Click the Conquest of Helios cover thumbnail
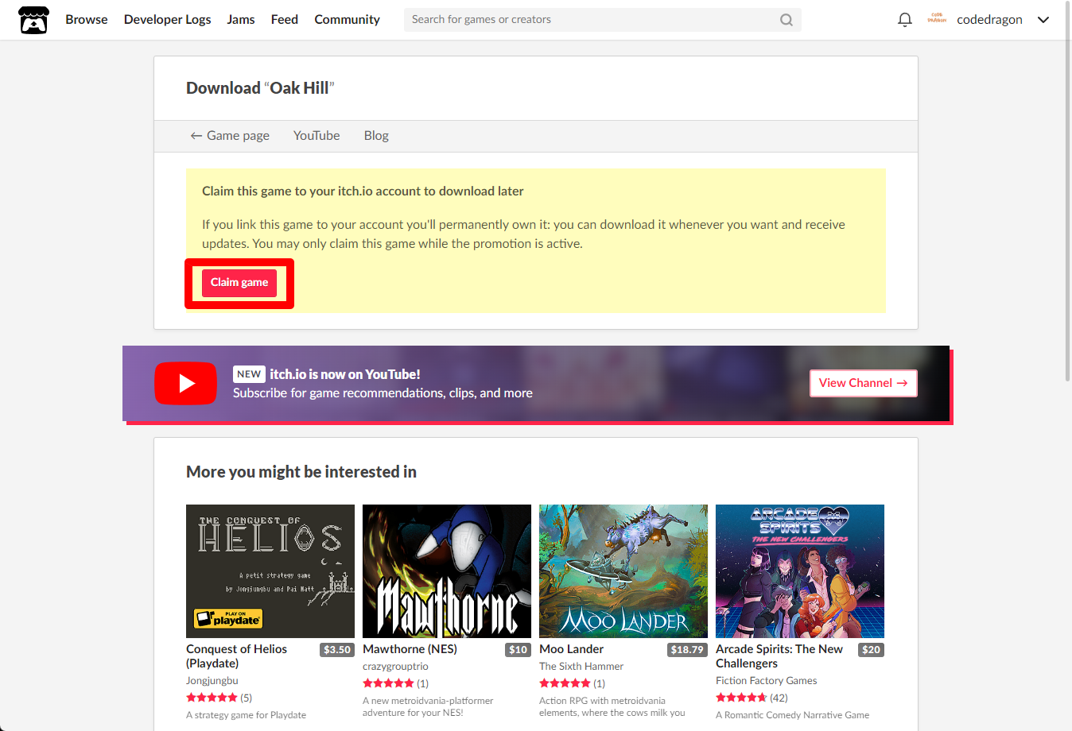 (270, 571)
